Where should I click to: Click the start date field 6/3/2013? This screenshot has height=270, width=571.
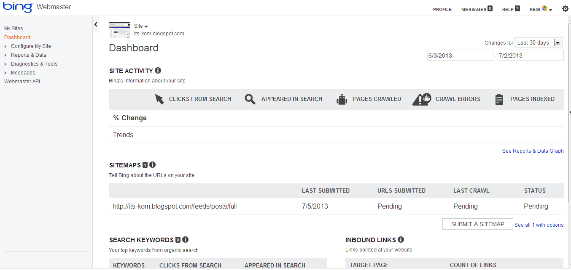pos(460,56)
